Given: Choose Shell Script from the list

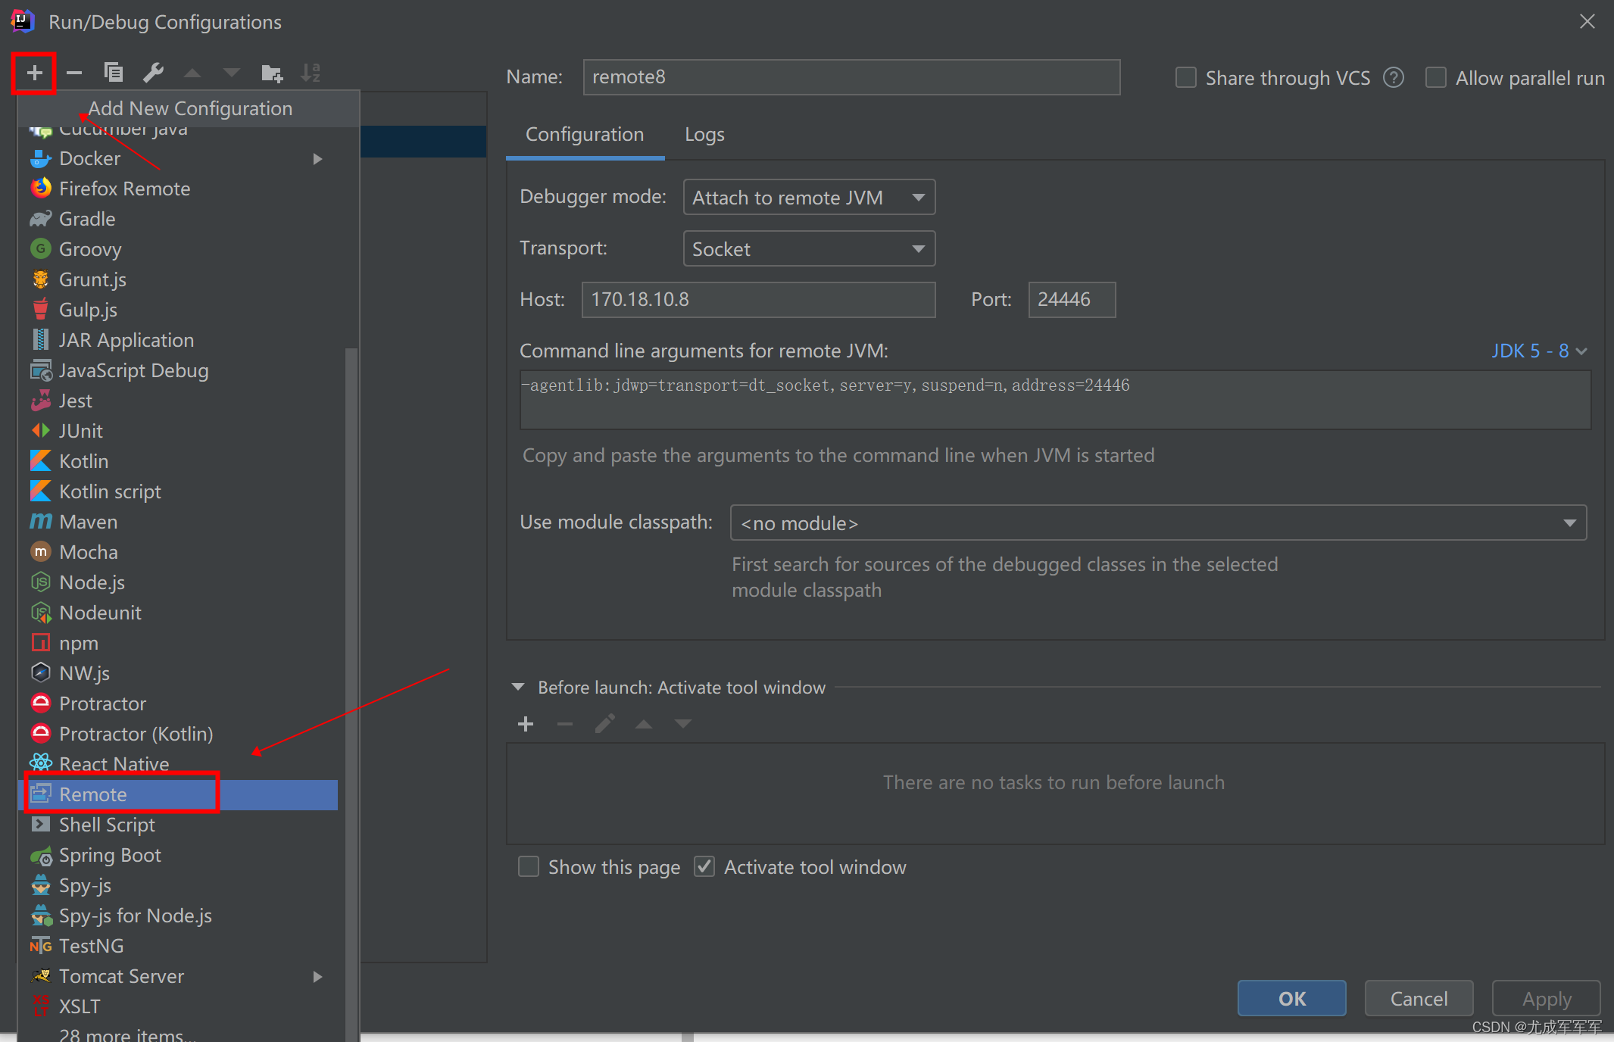Looking at the screenshot, I should (177, 825).
